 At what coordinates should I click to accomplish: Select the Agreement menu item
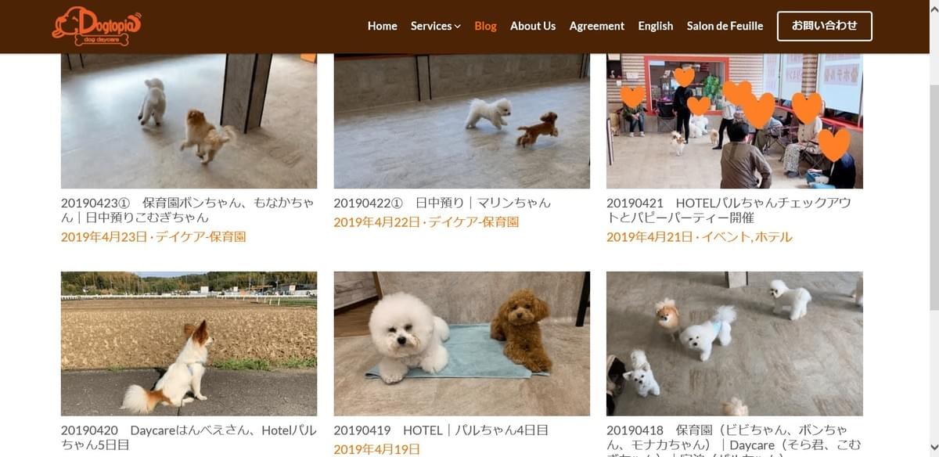597,26
